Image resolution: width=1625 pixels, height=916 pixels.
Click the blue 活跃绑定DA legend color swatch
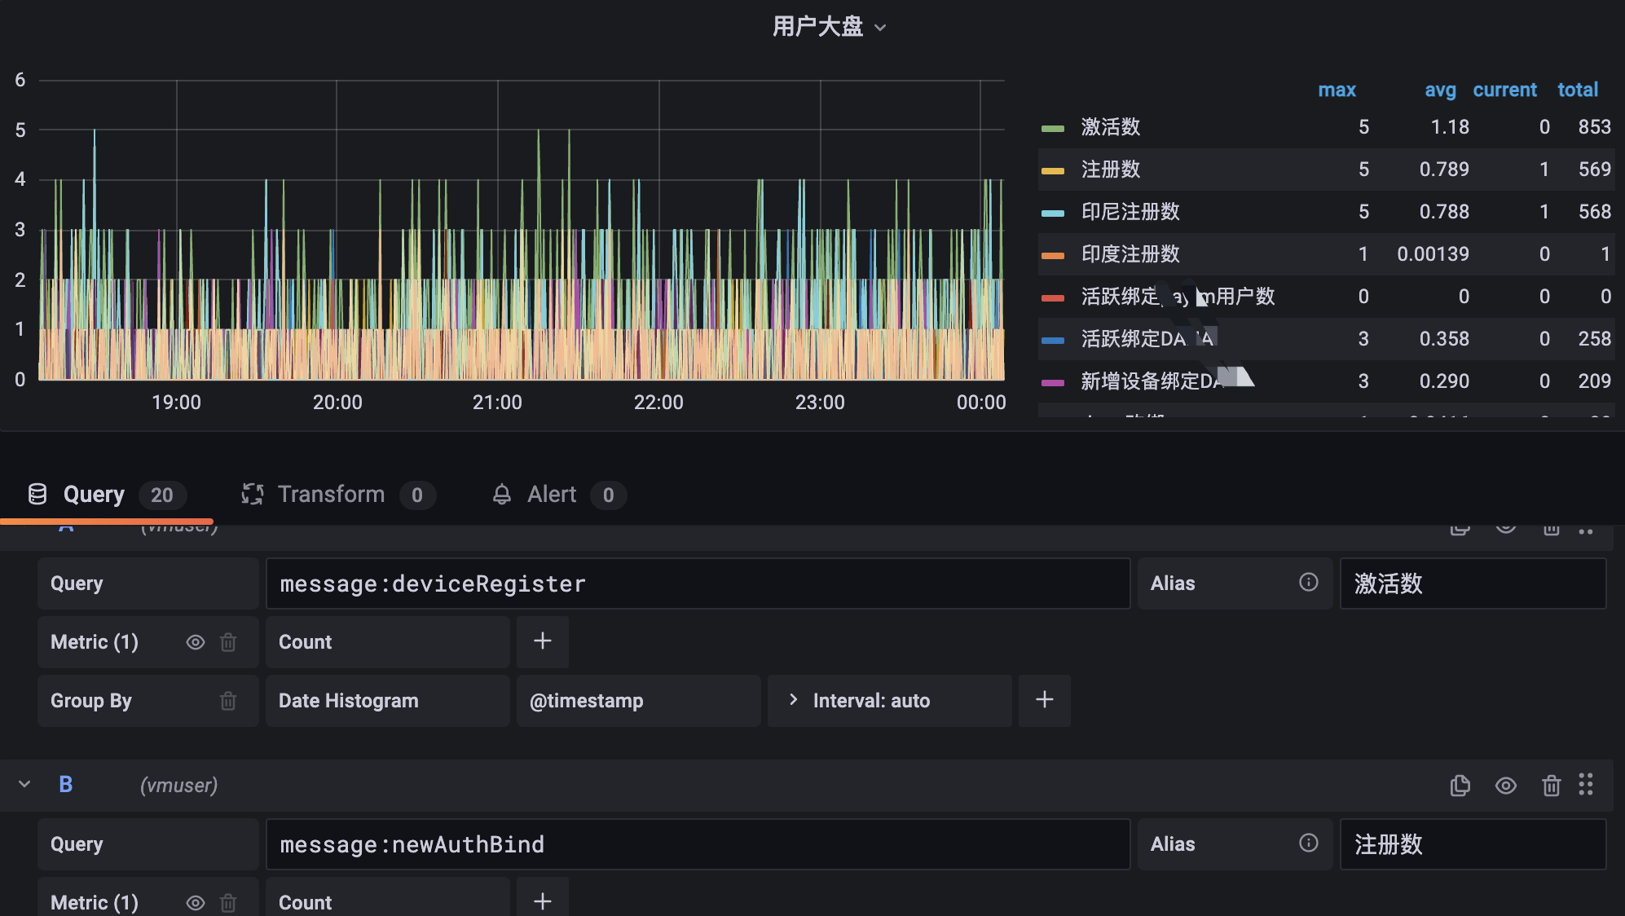coord(1053,340)
